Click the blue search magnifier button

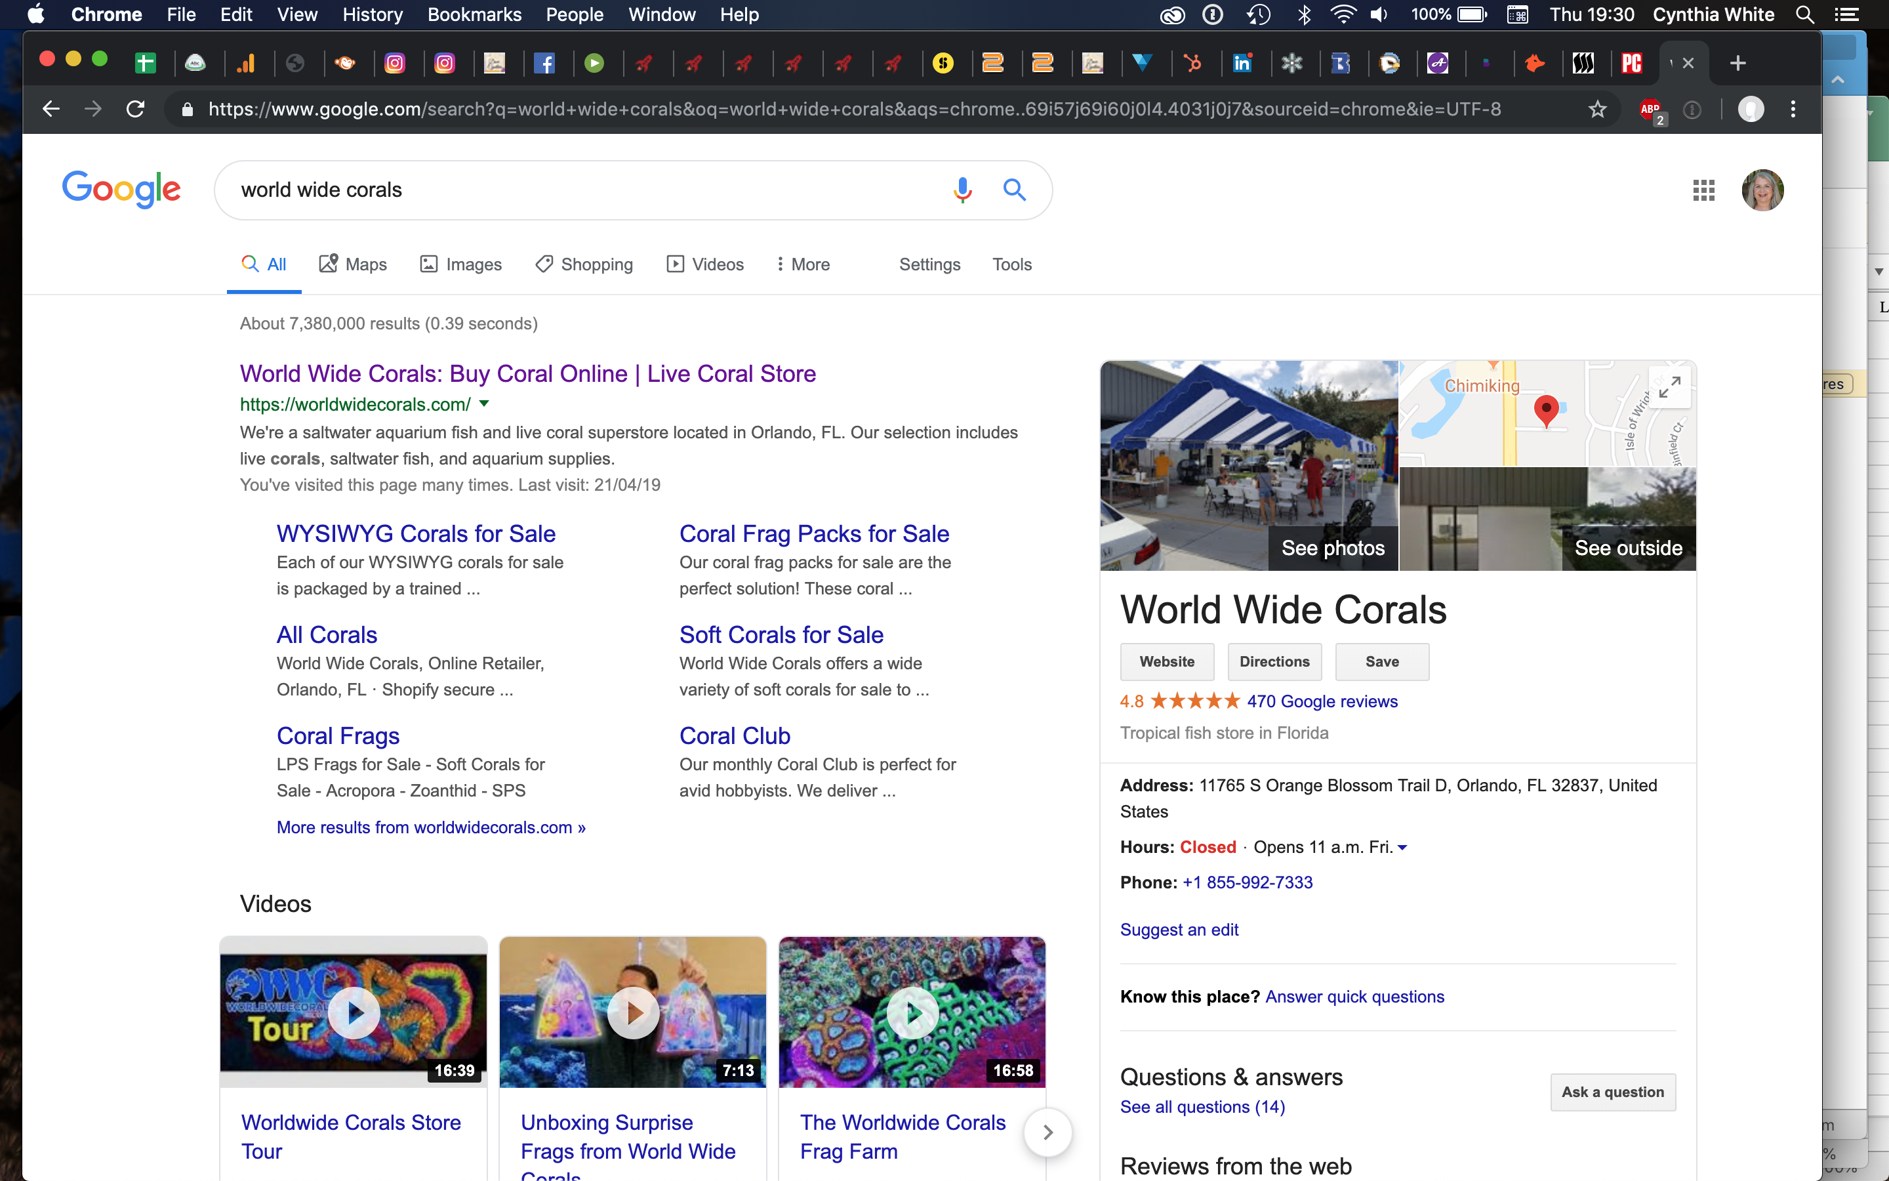click(x=1014, y=190)
